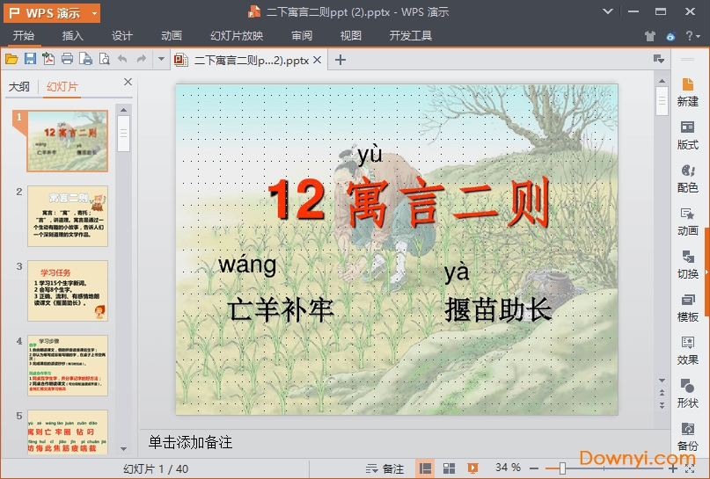The image size is (710, 479).
Task: Switch to normal view mode
Action: 426,468
